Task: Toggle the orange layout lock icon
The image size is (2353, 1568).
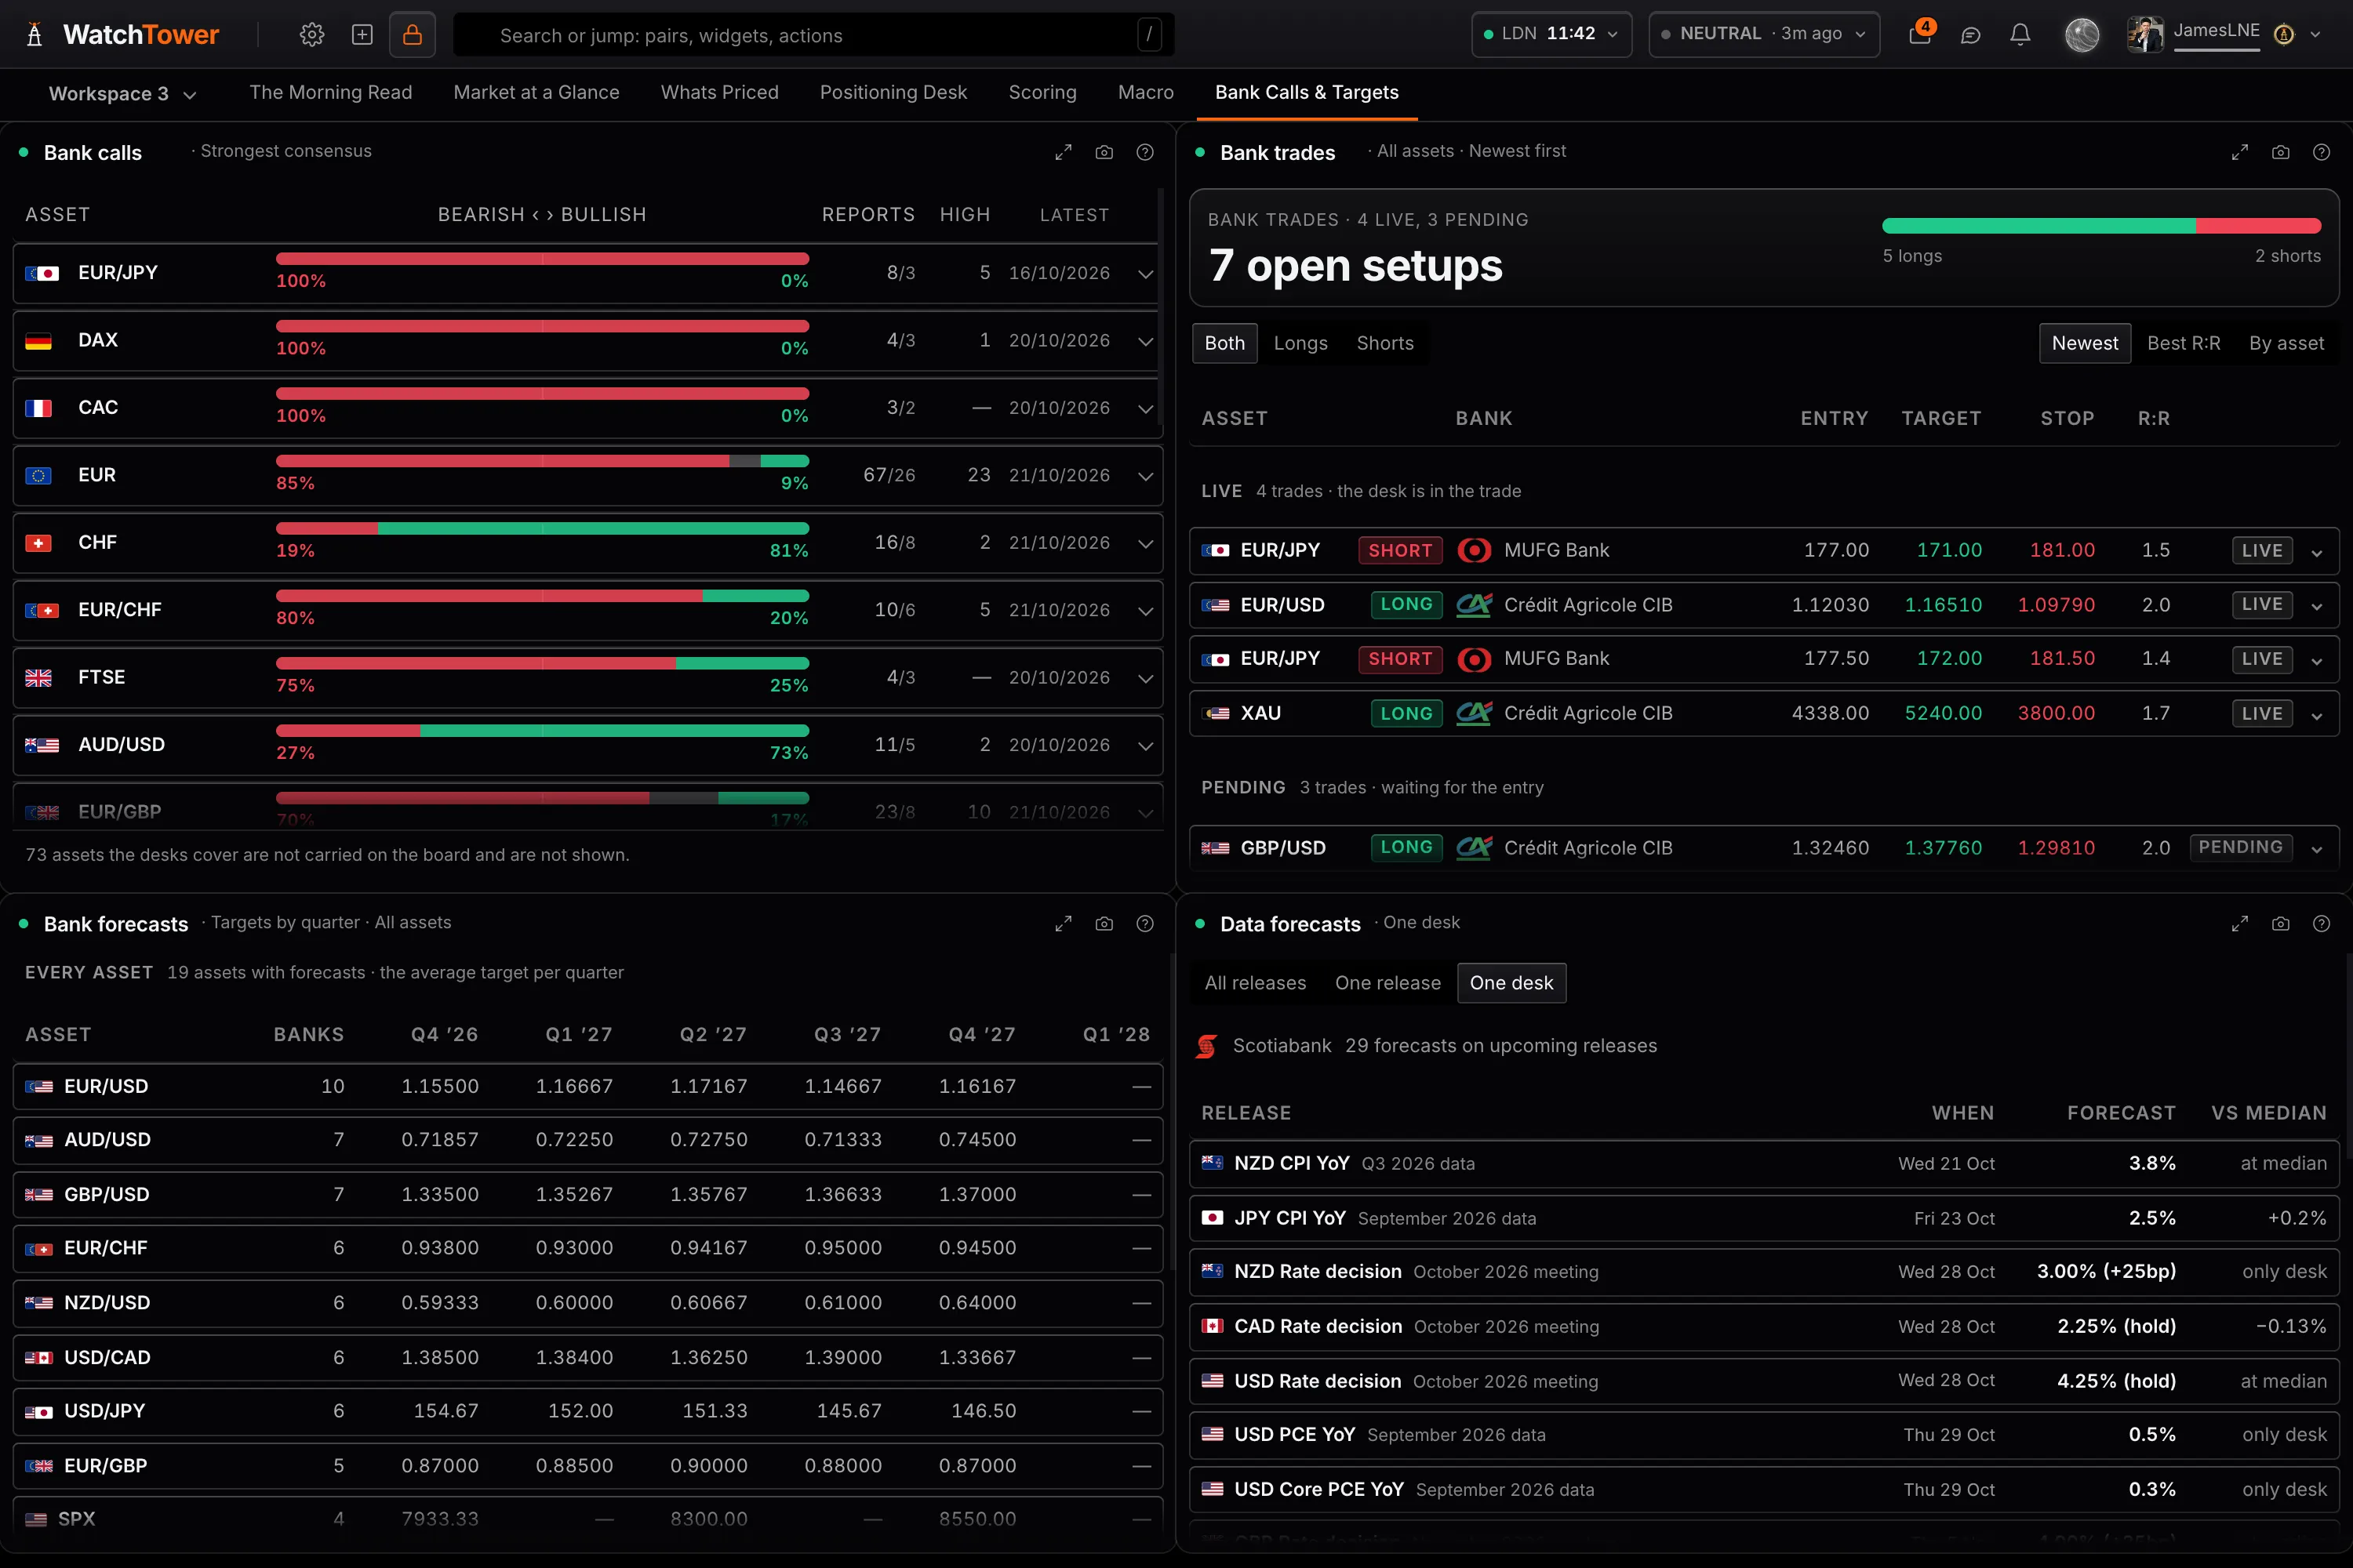Action: [413, 35]
